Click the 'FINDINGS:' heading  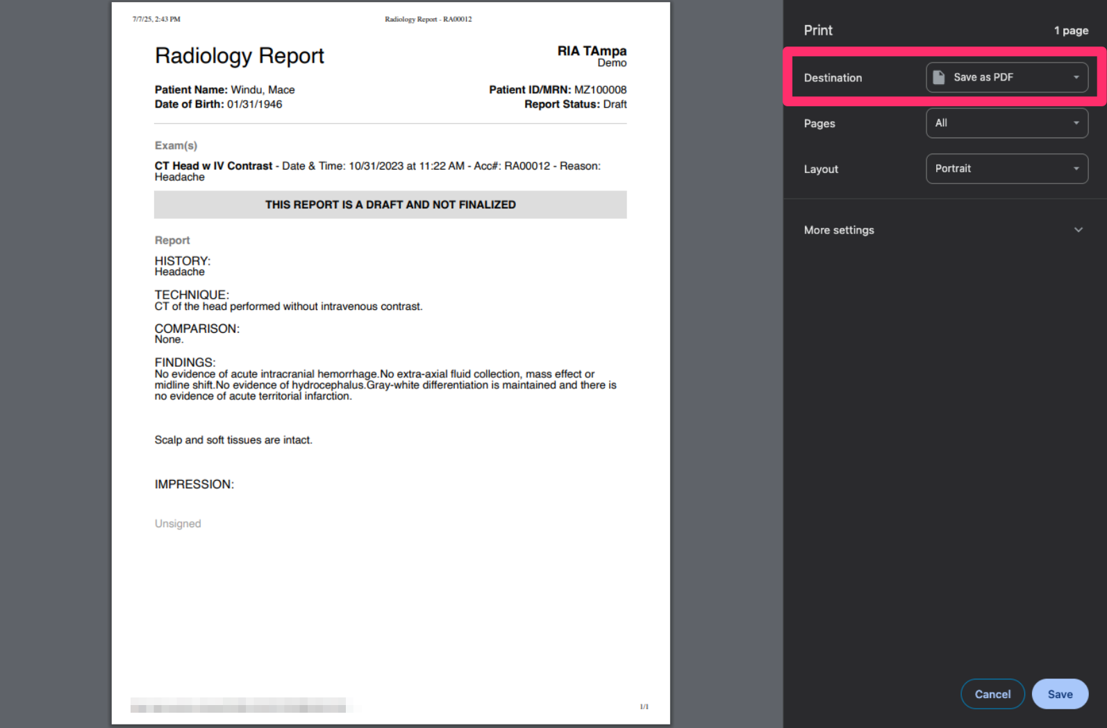[185, 363]
